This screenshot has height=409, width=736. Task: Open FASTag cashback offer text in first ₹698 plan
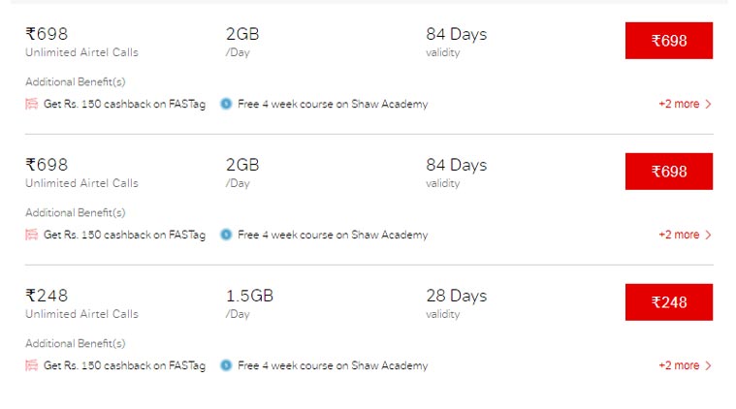coord(124,104)
